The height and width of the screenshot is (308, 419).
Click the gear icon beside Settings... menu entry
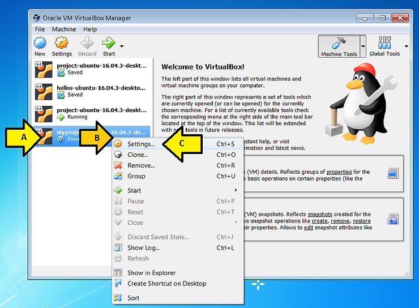tap(118, 144)
